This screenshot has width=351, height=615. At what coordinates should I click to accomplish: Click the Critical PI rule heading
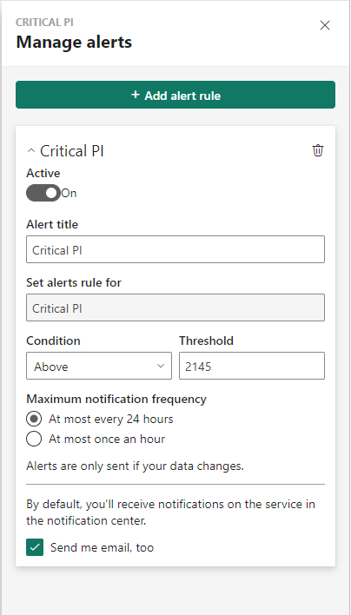[72, 151]
